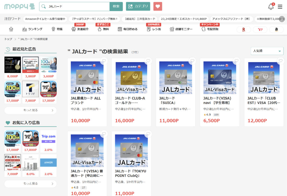Favorite JALカード「TOKYU POINT ClubQ」 heart
The image size is (287, 196).
tap(148, 134)
